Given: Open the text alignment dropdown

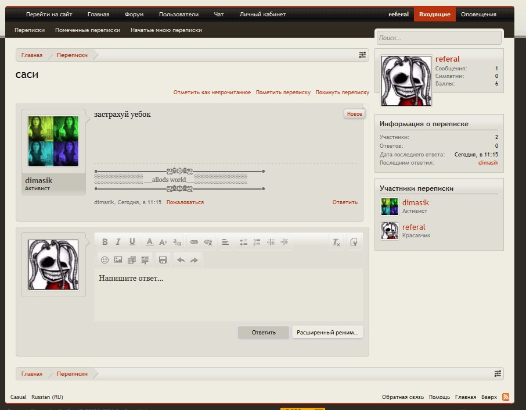Looking at the screenshot, I should click(225, 242).
